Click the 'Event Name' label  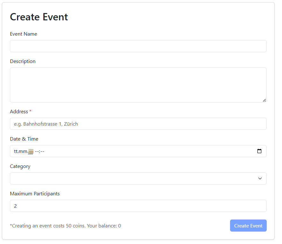[24, 34]
